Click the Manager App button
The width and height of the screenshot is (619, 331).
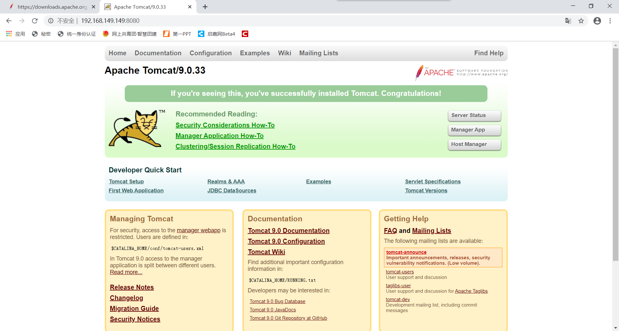tap(474, 130)
